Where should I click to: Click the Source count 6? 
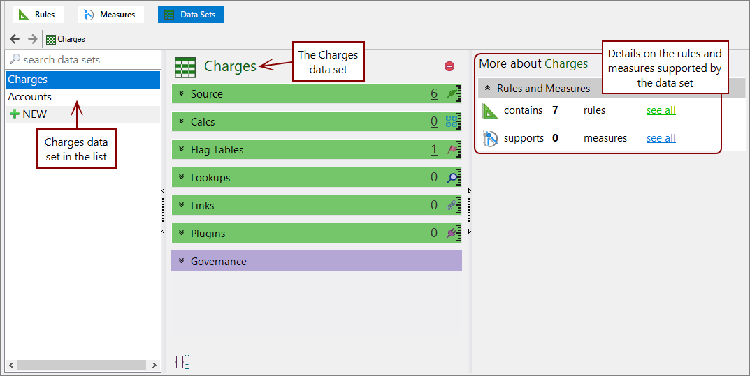click(434, 94)
